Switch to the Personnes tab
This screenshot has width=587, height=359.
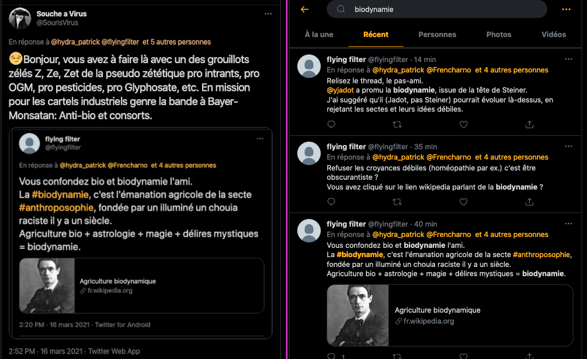pyautogui.click(x=437, y=34)
